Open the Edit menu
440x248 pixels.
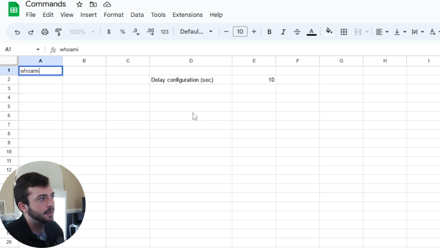coord(48,15)
